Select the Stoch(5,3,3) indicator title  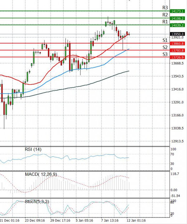[37, 202]
